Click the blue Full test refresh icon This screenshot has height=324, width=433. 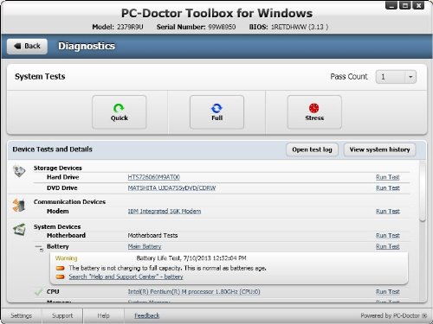pos(216,108)
